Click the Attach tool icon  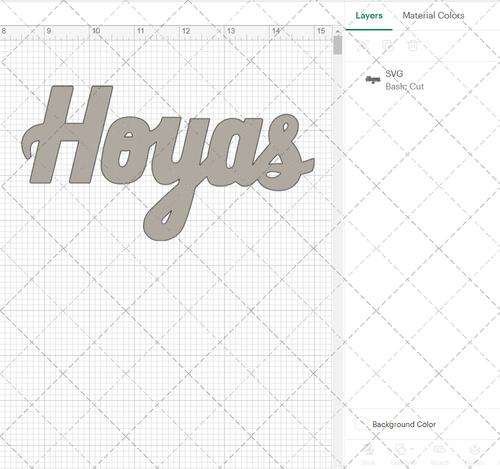click(439, 450)
